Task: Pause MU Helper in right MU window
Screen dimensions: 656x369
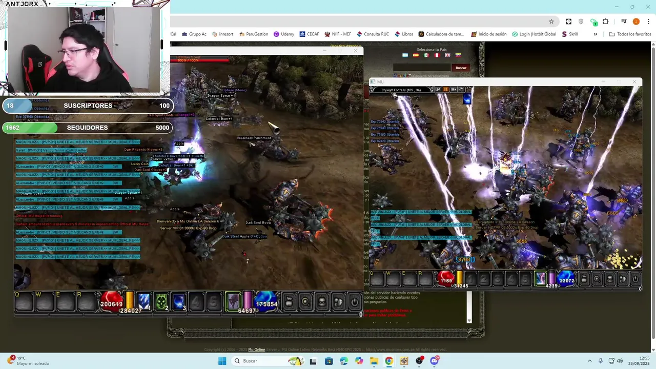Action: coord(445,90)
